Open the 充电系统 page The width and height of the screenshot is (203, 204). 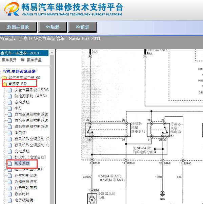tap(22, 151)
